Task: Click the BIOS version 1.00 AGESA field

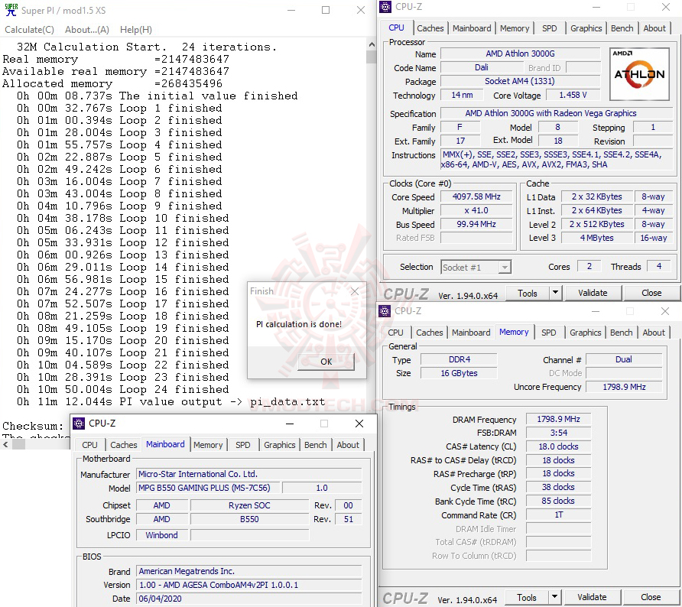Action: 248,585
